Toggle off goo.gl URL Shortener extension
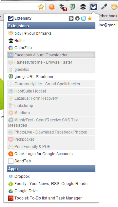 pos(51,77)
